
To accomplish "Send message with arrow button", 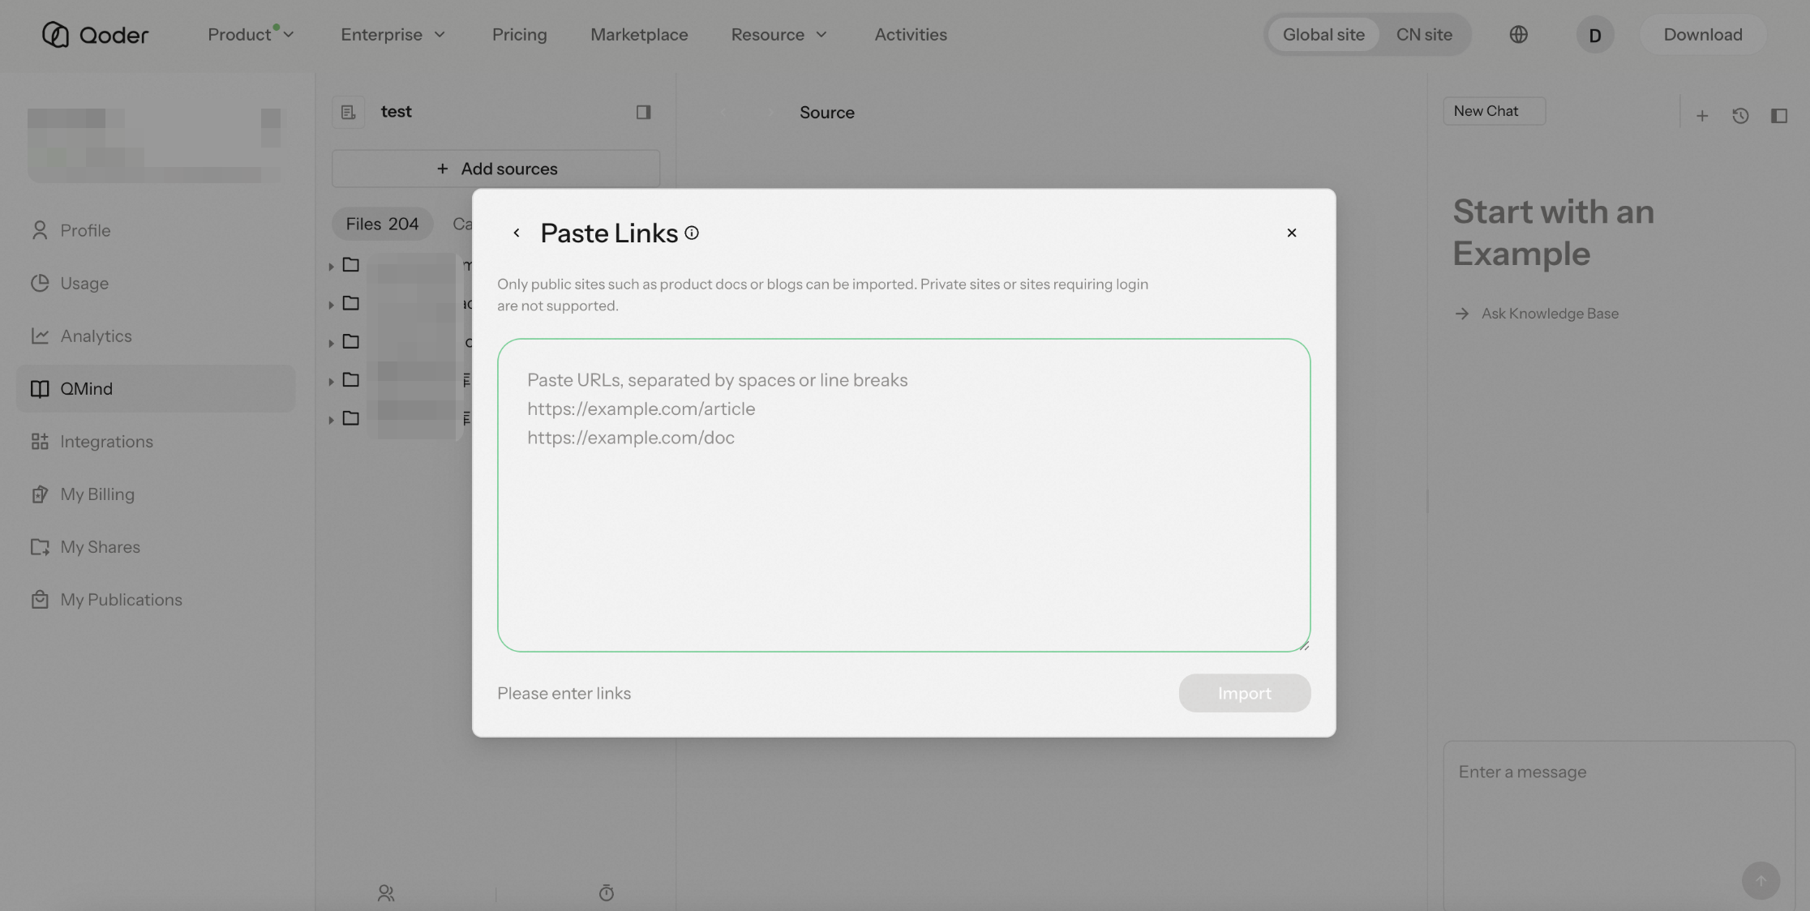I will pyautogui.click(x=1761, y=880).
